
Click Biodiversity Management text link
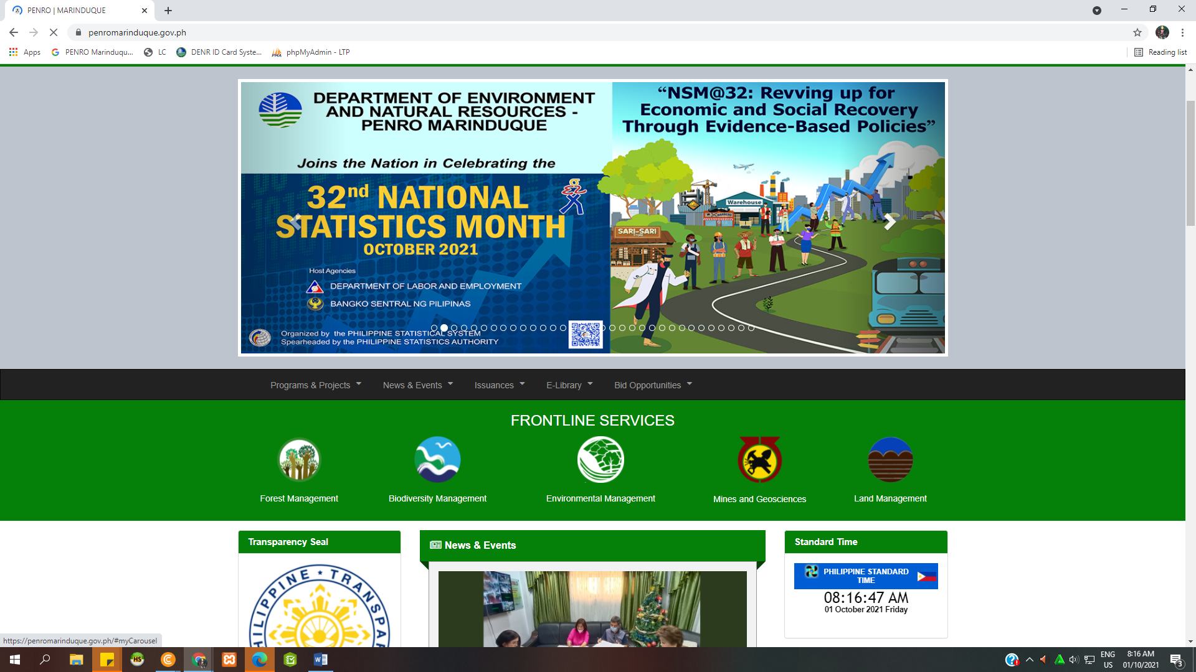pyautogui.click(x=437, y=498)
